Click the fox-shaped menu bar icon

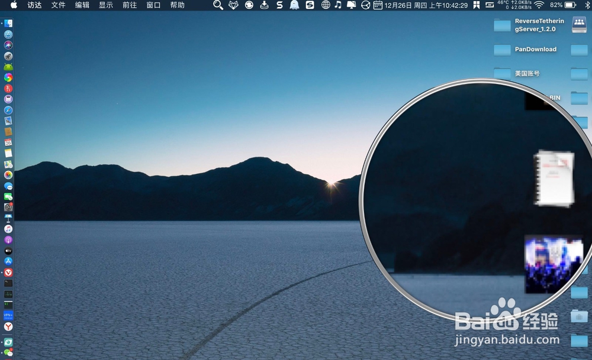coord(234,5)
